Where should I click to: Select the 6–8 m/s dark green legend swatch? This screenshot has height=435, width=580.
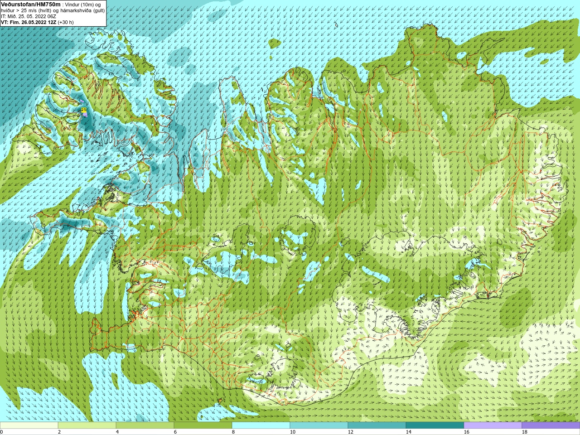(x=203, y=425)
